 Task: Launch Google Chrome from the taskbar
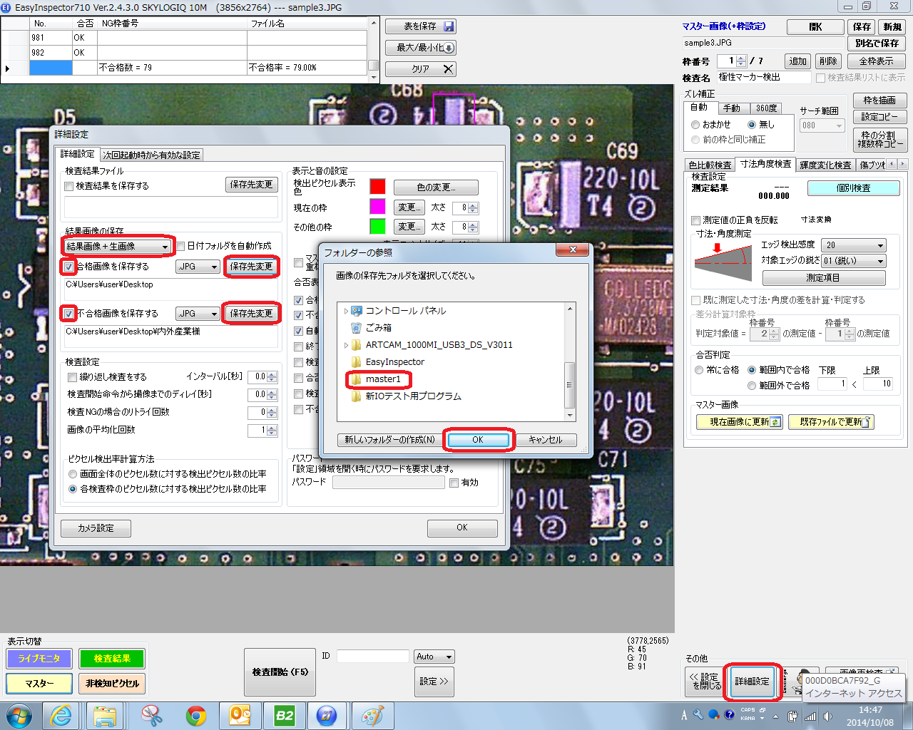pyautogui.click(x=195, y=716)
